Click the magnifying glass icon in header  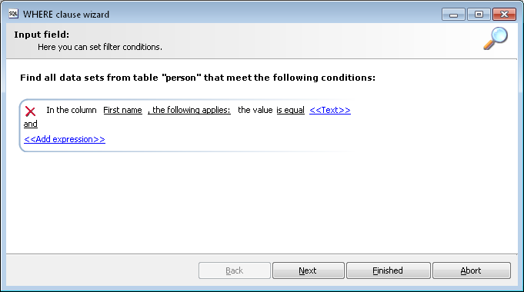pos(496,38)
